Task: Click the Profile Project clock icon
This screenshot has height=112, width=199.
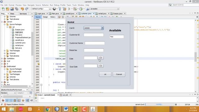Action: 81,9
